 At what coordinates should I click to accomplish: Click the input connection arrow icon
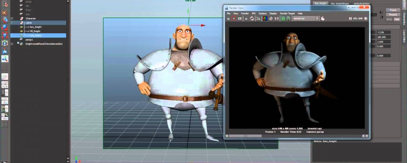tap(382, 12)
